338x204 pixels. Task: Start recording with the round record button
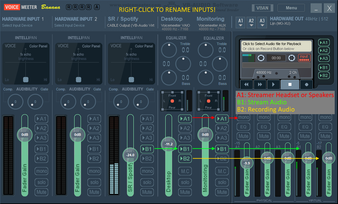click(307, 85)
